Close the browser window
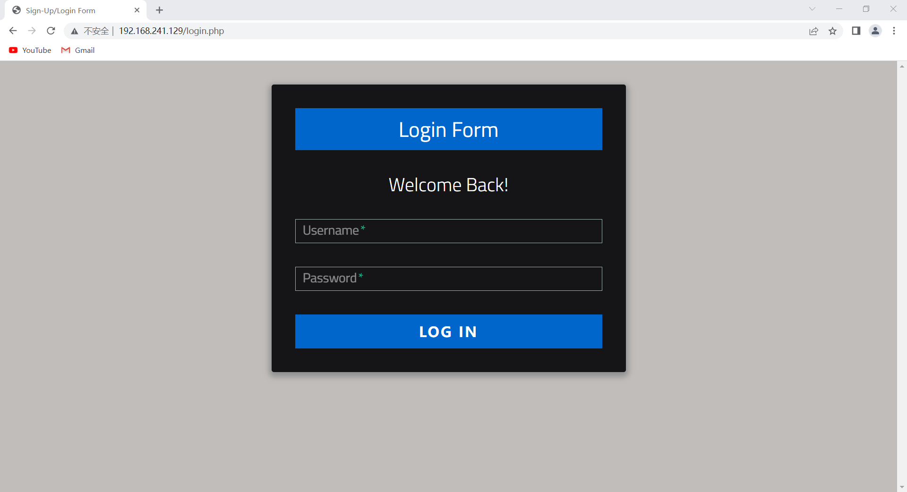 click(893, 9)
